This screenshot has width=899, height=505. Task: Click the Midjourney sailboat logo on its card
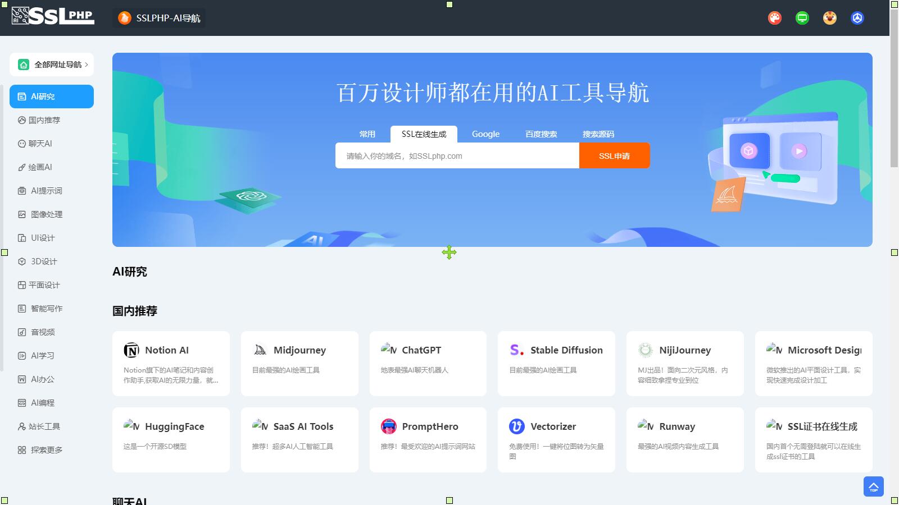pos(260,350)
